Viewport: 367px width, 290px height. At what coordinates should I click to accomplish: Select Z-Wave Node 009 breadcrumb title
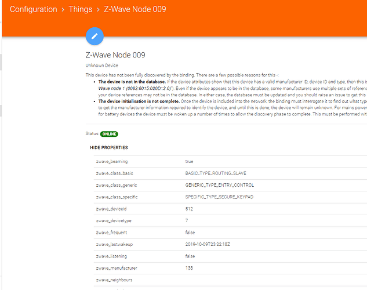click(135, 9)
